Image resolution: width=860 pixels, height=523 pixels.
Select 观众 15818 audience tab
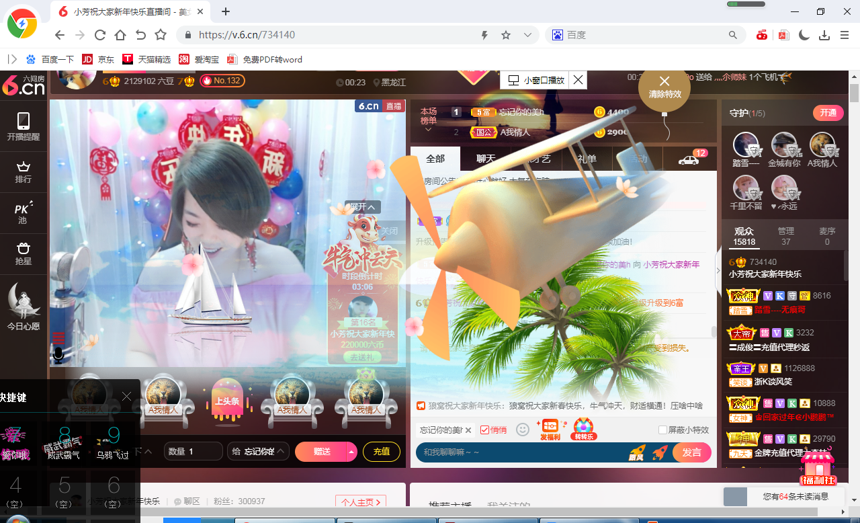(744, 236)
